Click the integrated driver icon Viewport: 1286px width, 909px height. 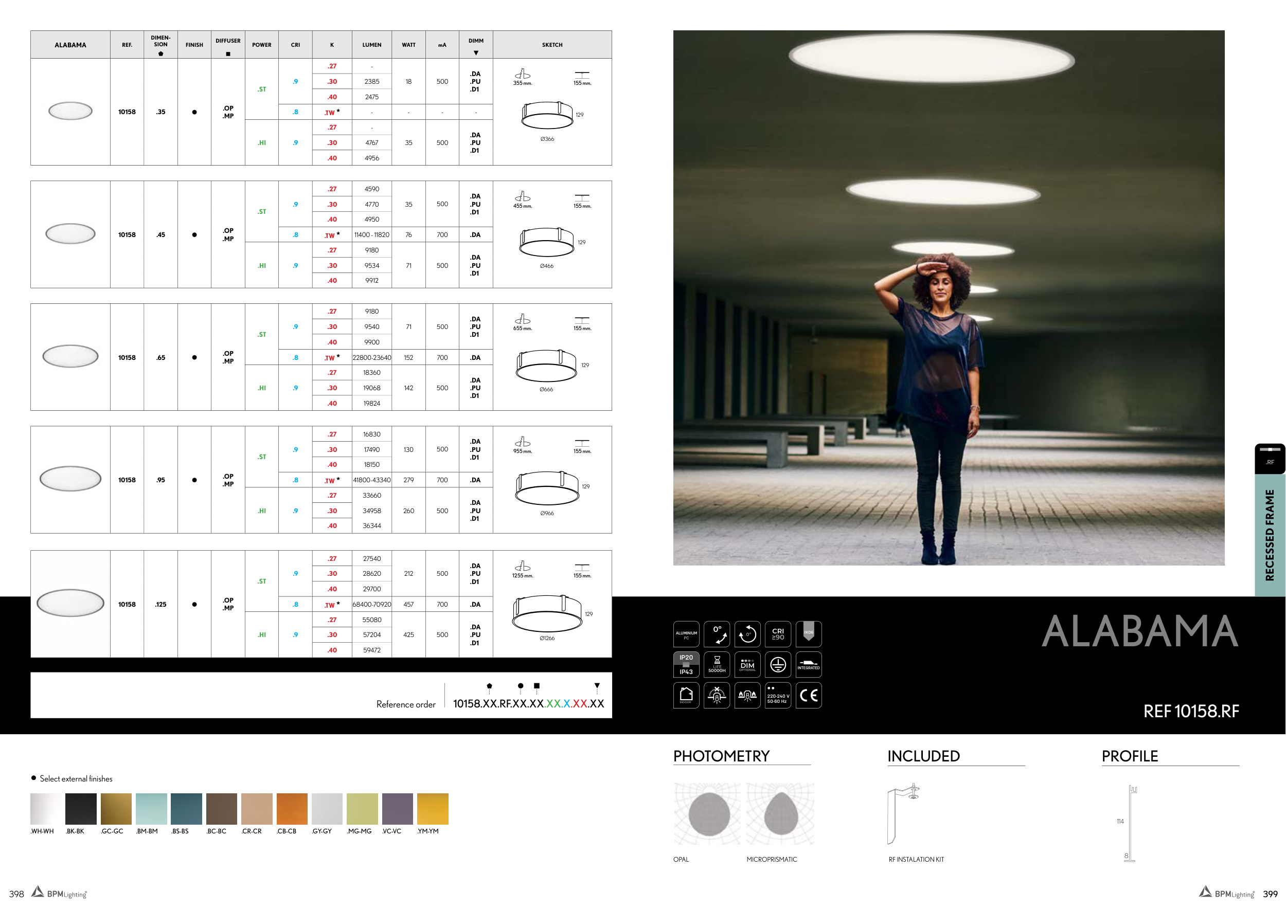tap(808, 664)
